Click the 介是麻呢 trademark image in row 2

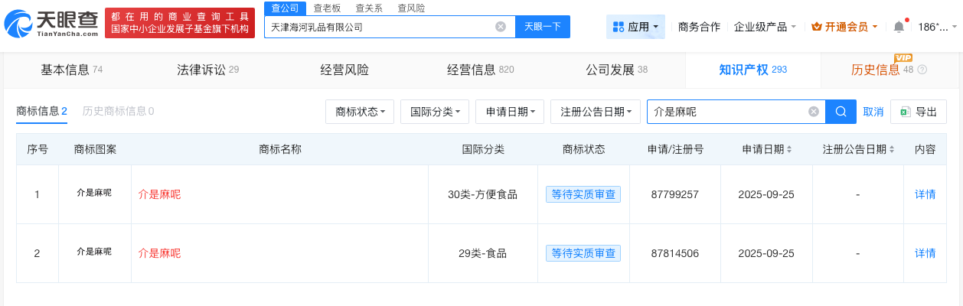coord(94,252)
